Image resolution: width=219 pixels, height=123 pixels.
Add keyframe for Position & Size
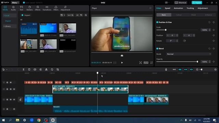214,22
